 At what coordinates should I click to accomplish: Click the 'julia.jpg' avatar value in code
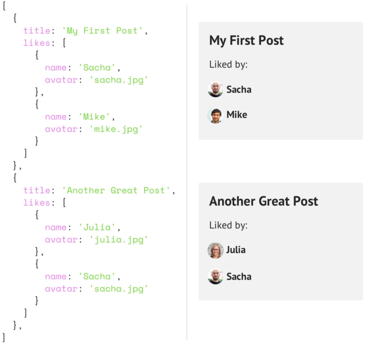tap(117, 240)
